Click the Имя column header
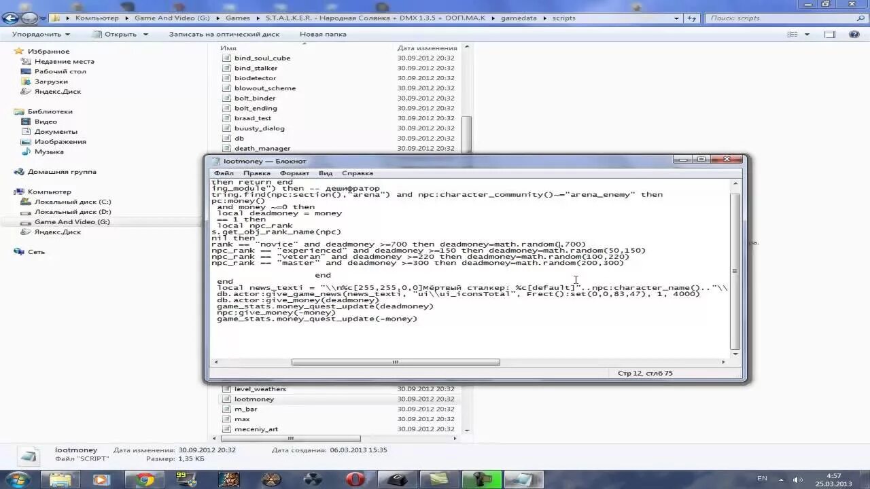870x489 pixels. (228, 48)
